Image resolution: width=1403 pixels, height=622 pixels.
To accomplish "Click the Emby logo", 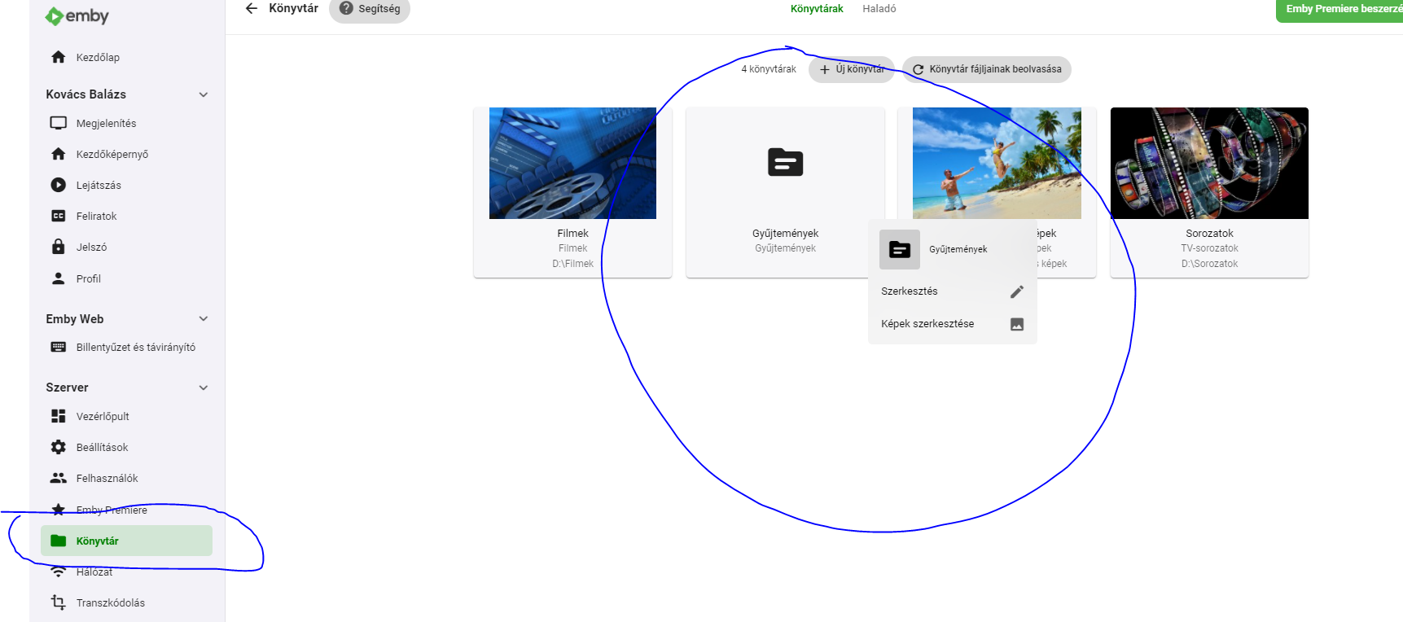I will point(77,15).
